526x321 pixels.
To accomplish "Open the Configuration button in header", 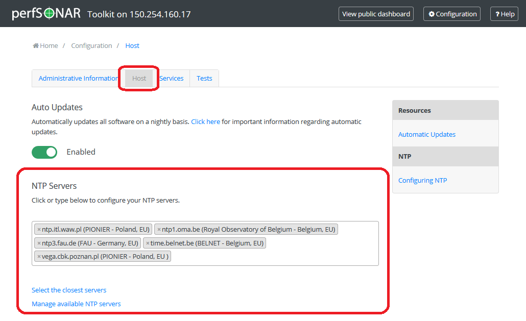I will click(452, 14).
